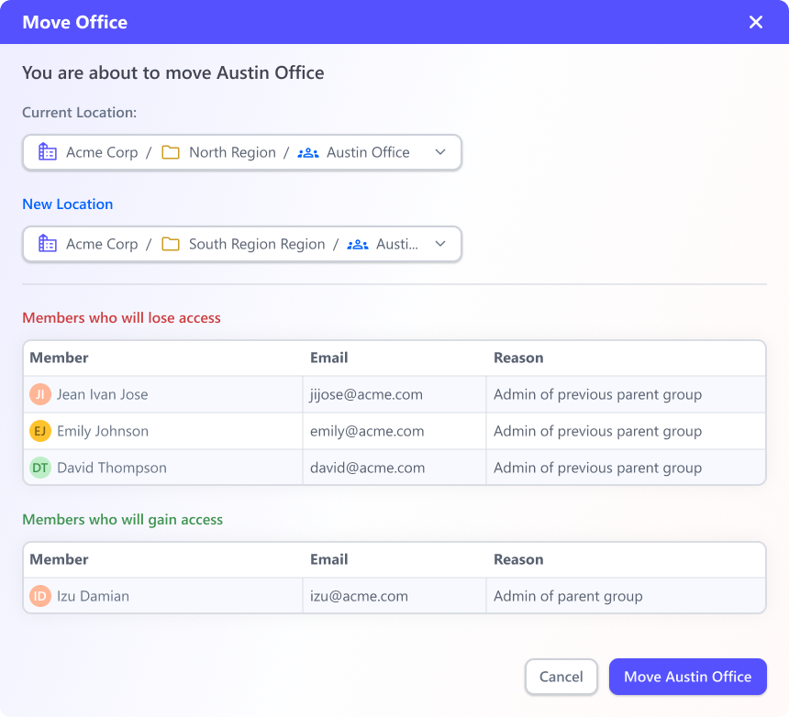Click the 'Current Location:' label
The height and width of the screenshot is (717, 789).
[x=80, y=113]
